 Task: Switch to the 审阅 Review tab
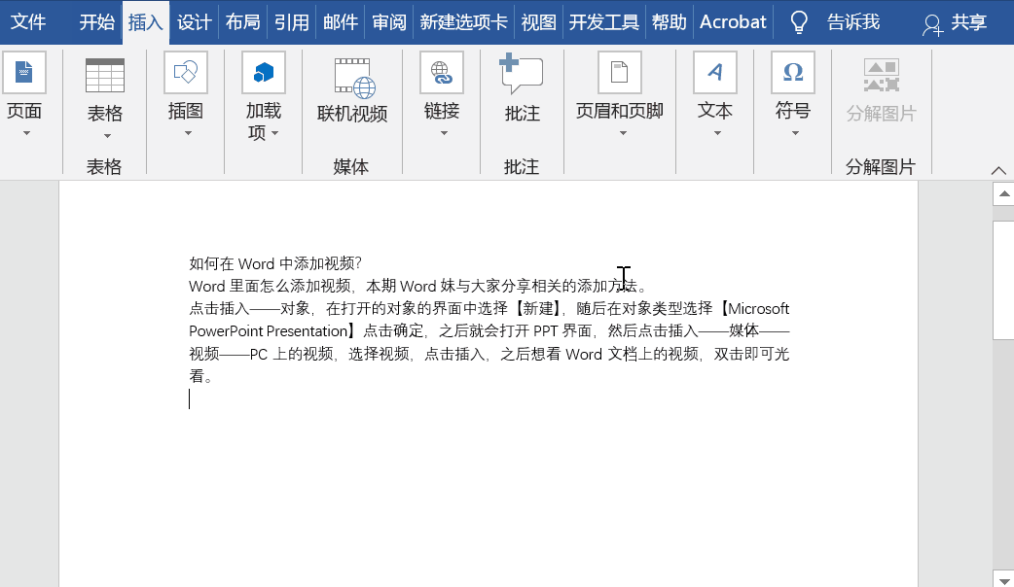click(x=389, y=22)
